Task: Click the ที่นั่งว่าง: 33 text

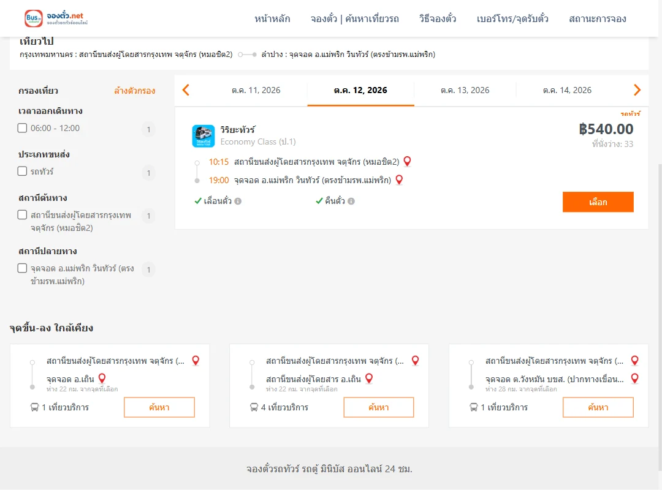Action: click(612, 144)
